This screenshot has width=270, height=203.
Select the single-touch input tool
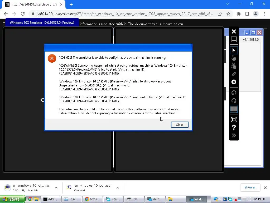234,58
